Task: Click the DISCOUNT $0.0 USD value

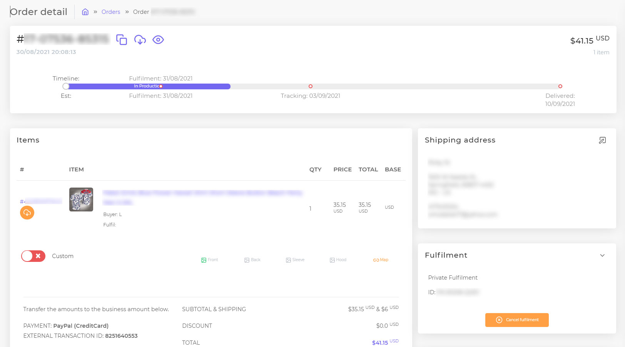Action: (387, 325)
